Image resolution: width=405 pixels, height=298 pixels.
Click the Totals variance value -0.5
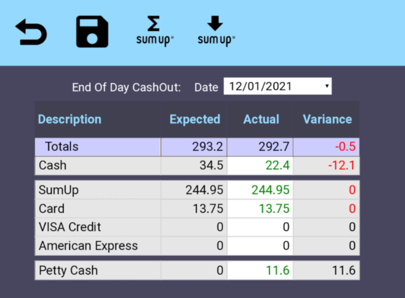pos(345,147)
